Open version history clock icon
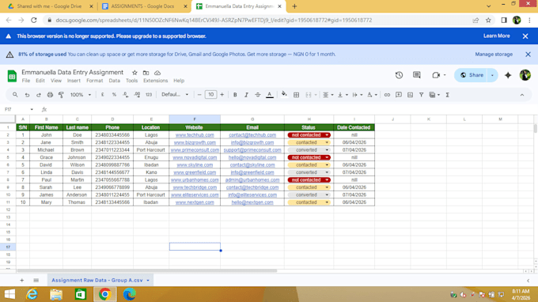 click(x=399, y=75)
